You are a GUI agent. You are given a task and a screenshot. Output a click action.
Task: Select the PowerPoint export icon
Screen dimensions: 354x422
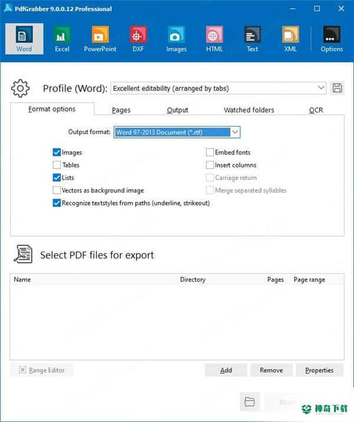100,39
